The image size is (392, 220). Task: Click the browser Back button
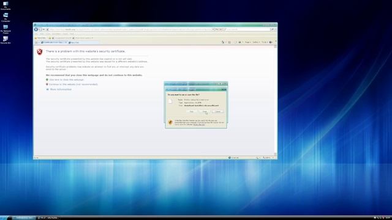[x=36, y=29]
